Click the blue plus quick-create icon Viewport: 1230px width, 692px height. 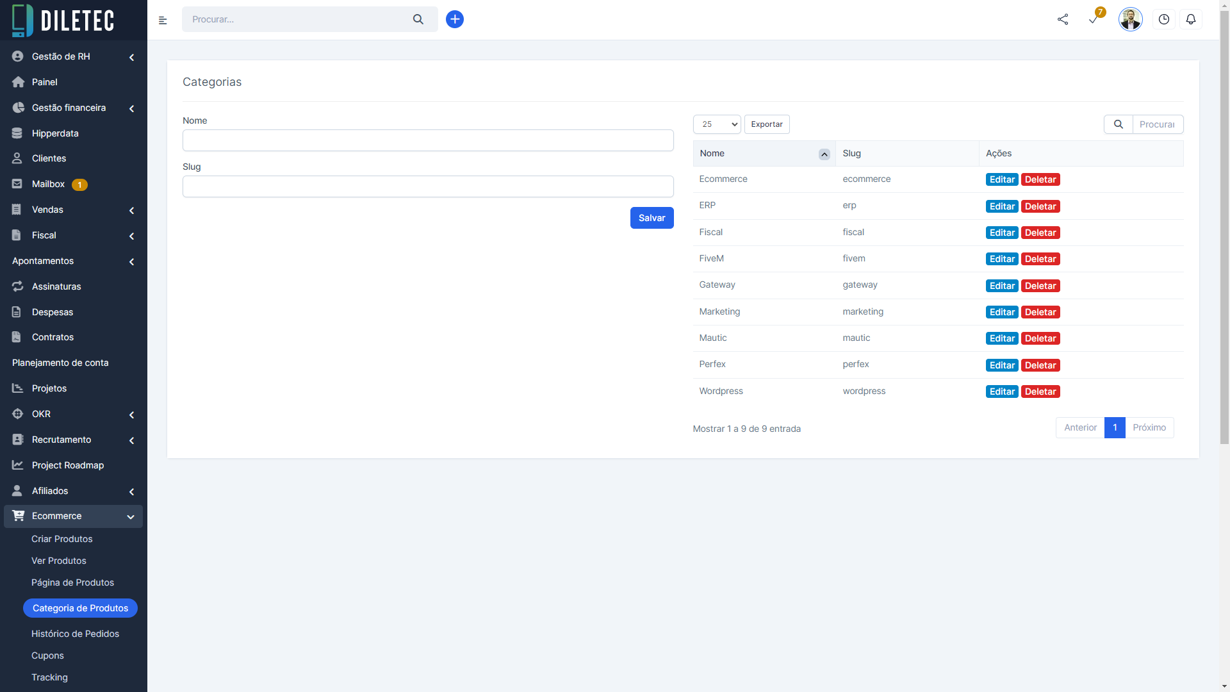pos(454,19)
